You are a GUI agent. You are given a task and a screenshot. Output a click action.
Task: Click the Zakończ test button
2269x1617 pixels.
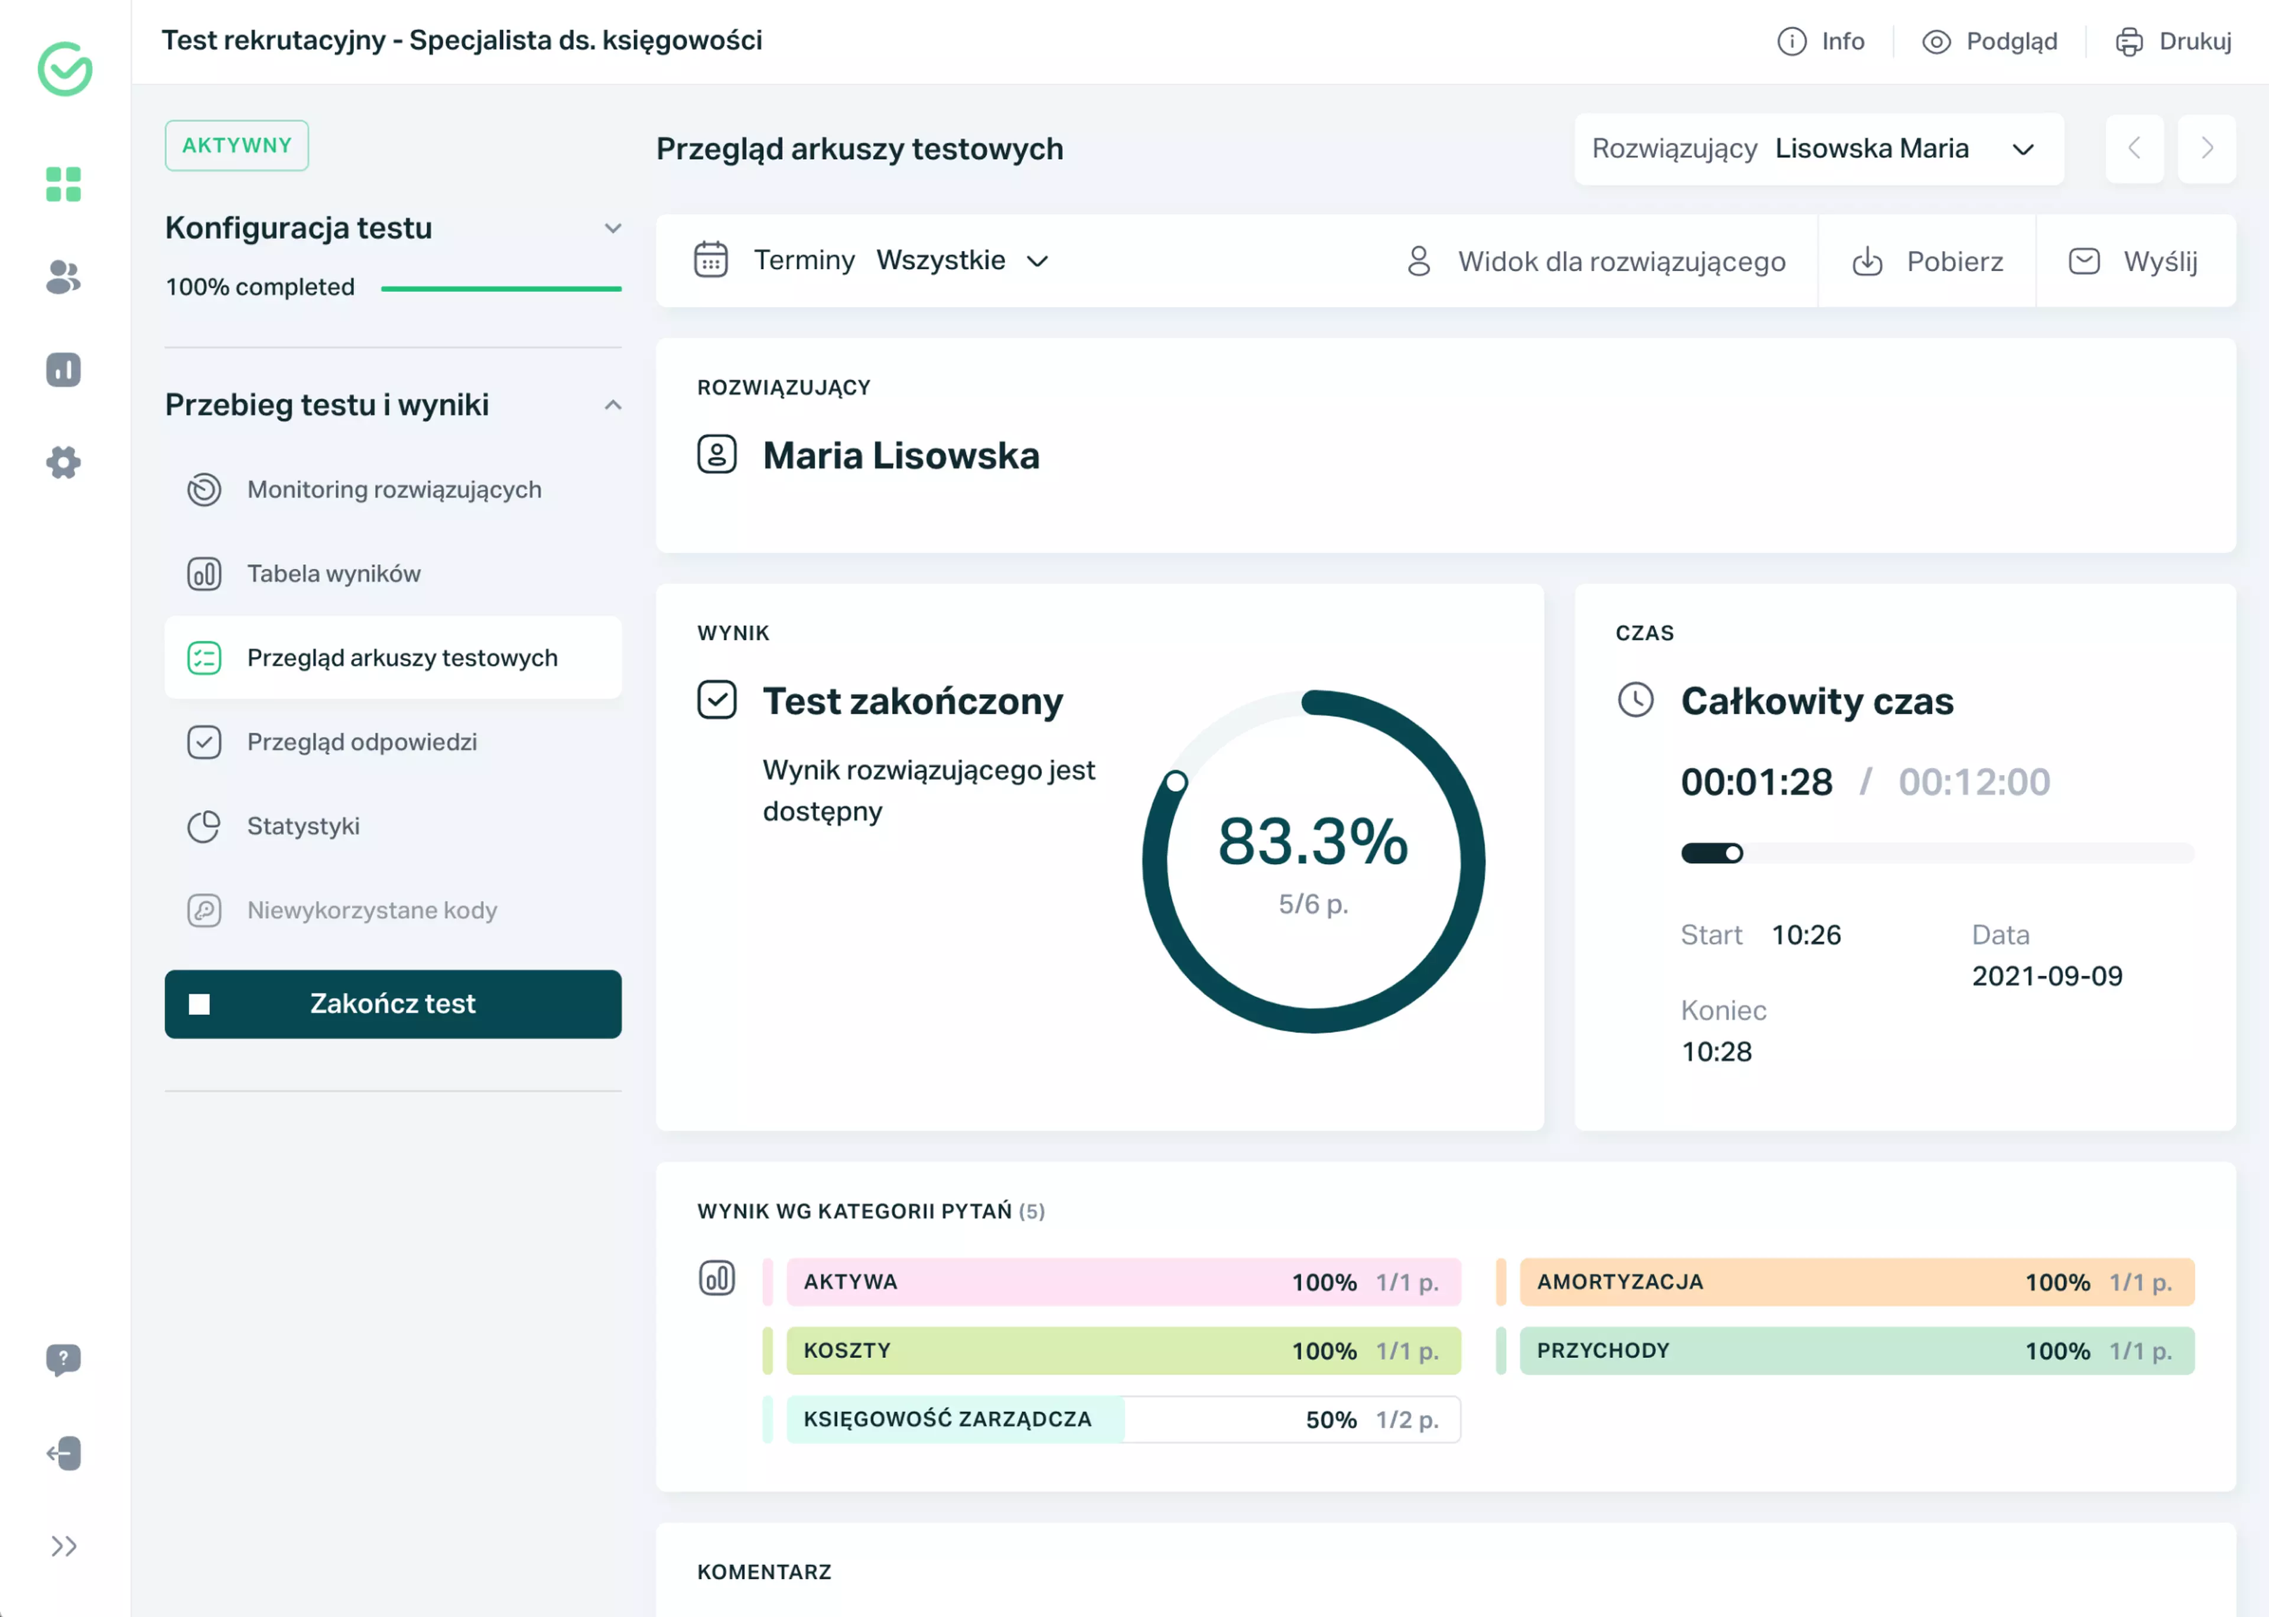pos(394,1004)
